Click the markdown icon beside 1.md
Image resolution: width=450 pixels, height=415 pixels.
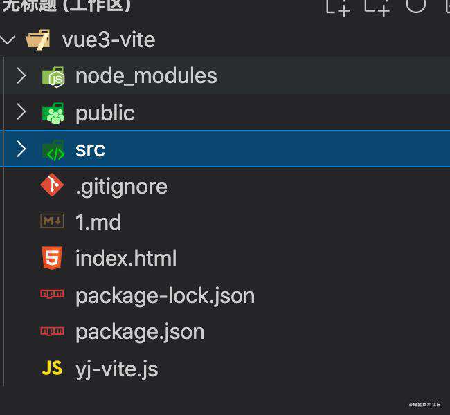click(x=52, y=221)
